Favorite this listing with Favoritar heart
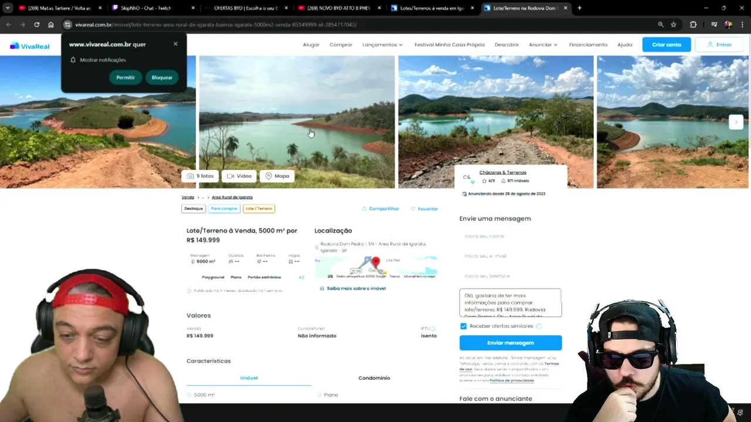The image size is (751, 422). (424, 209)
